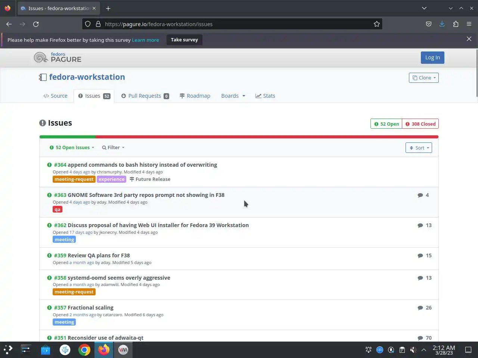Open the Pull Requests tab
The width and height of the screenshot is (478, 358).
point(145,96)
